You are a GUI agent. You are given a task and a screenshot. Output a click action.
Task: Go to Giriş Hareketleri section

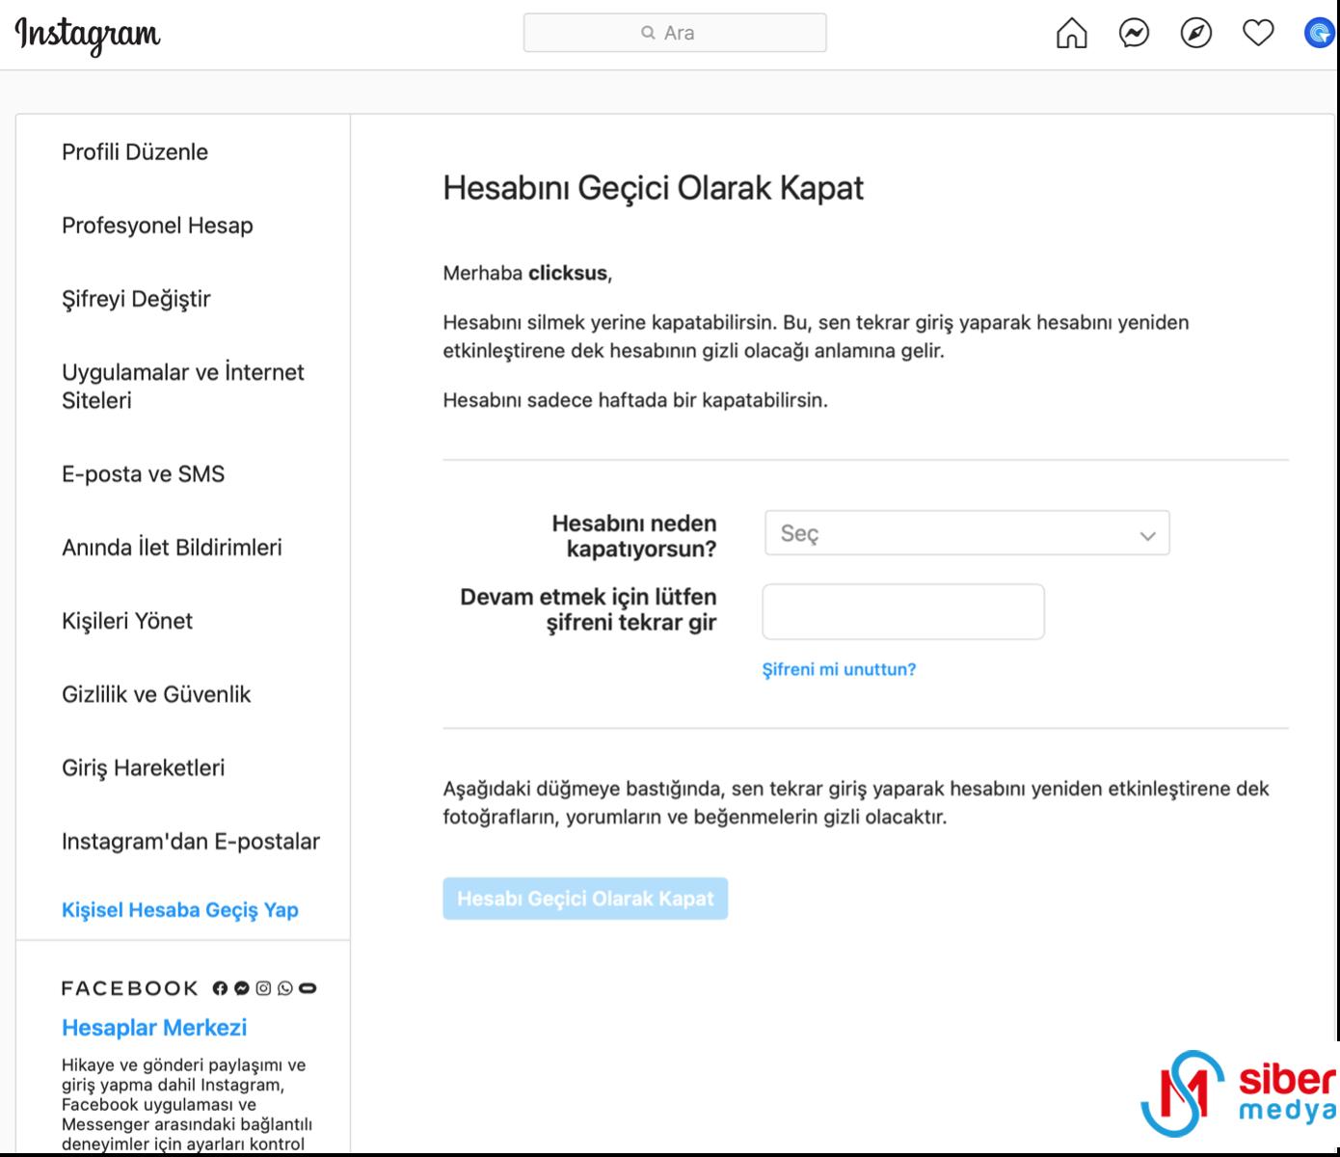coord(143,767)
